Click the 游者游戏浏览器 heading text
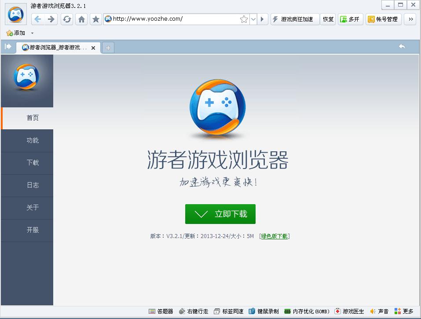Screen dimensions: 421x319 pyautogui.click(x=218, y=160)
